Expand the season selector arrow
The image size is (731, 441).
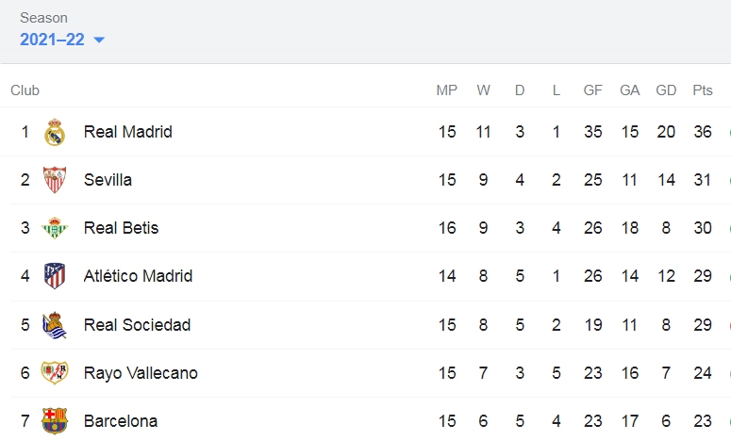pyautogui.click(x=99, y=41)
